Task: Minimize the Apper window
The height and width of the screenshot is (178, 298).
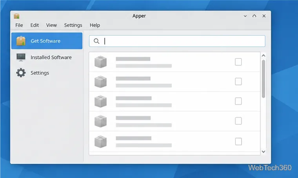Action: 245,16
